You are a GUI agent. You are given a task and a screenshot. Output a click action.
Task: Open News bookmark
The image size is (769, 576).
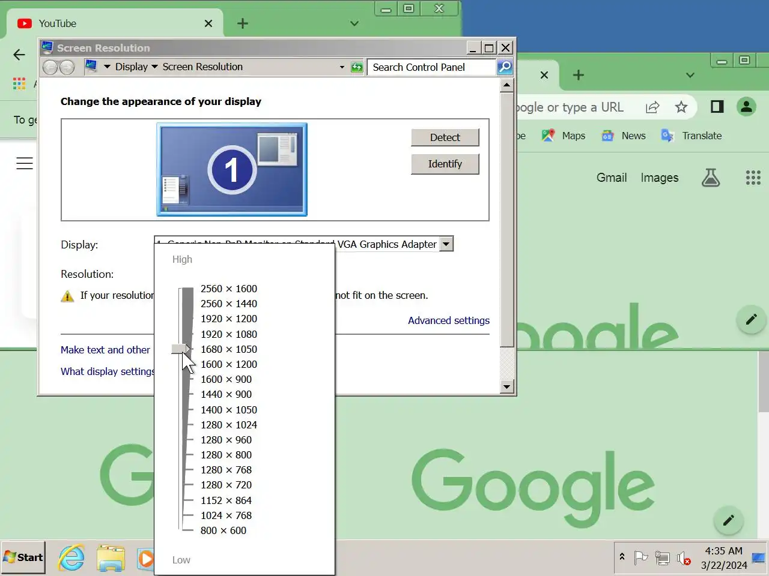[624, 136]
